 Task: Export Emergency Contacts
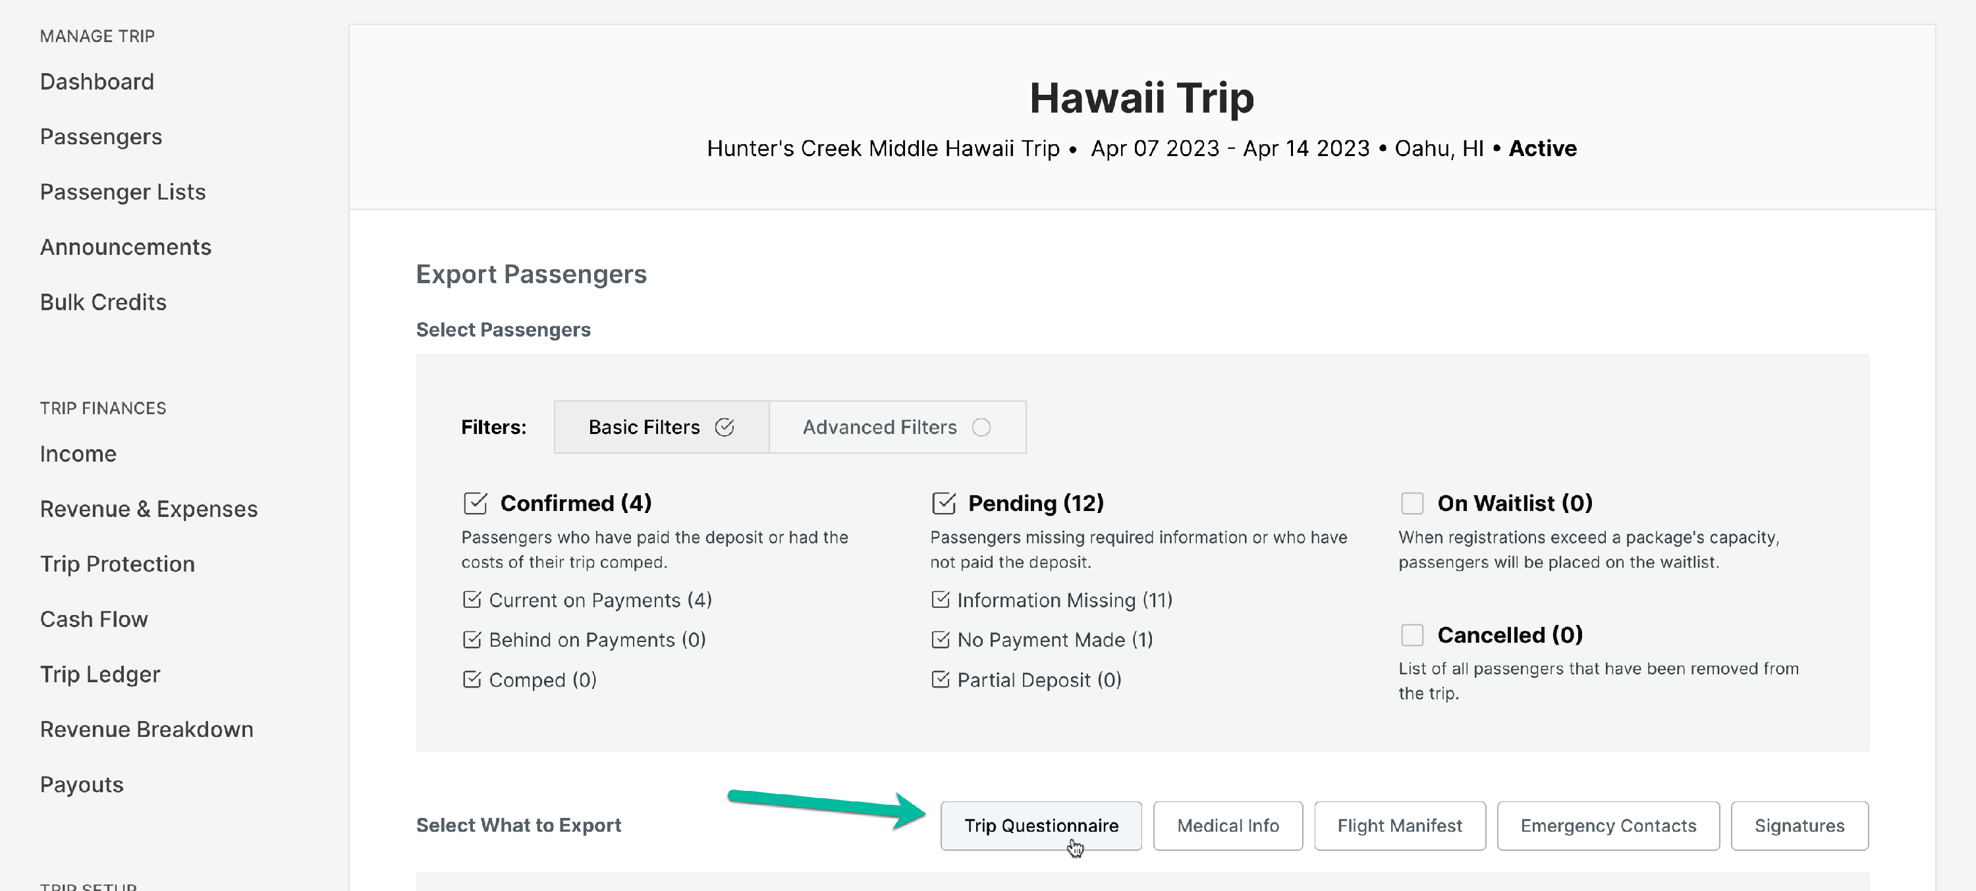coord(1608,826)
